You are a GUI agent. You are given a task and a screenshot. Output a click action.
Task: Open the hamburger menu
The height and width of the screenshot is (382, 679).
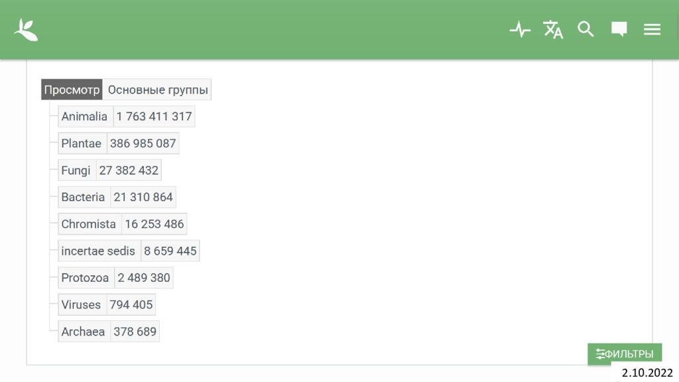click(x=652, y=29)
